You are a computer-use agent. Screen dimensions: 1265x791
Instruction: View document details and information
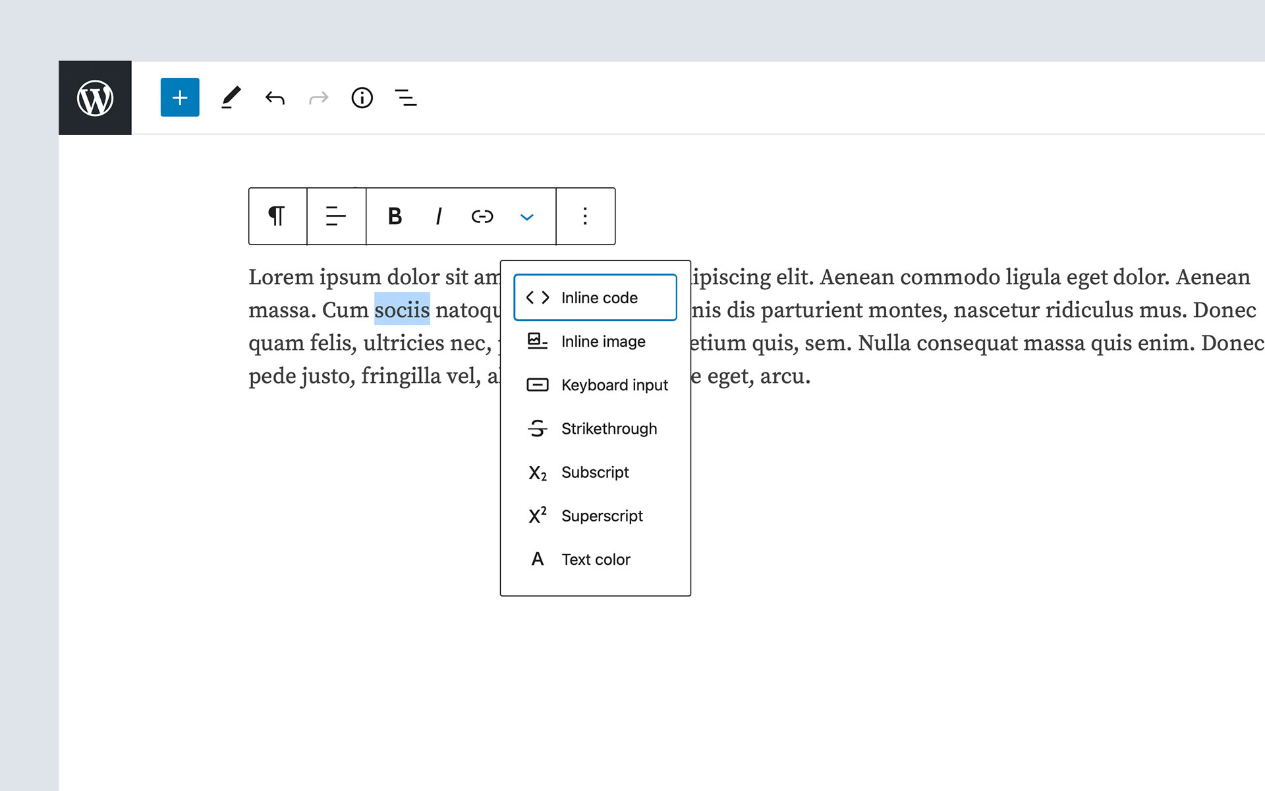point(362,98)
